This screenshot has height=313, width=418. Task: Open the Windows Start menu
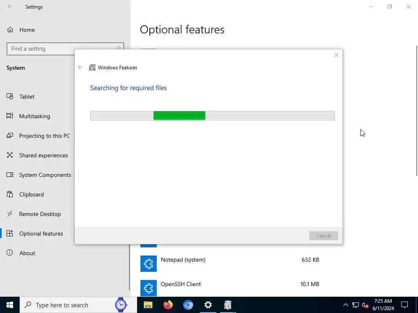10,305
